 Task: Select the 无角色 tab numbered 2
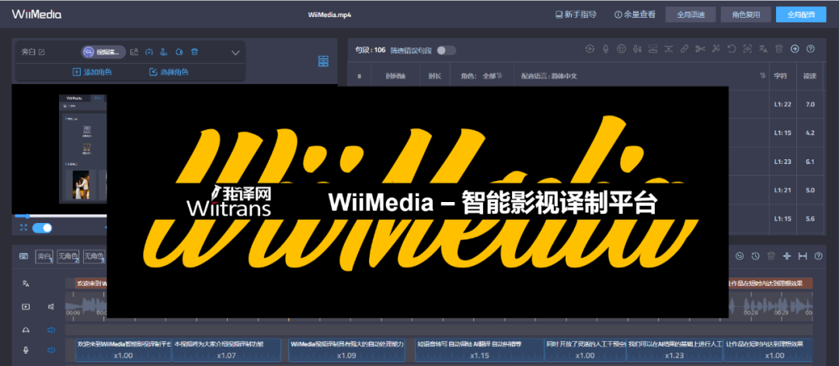coord(68,257)
